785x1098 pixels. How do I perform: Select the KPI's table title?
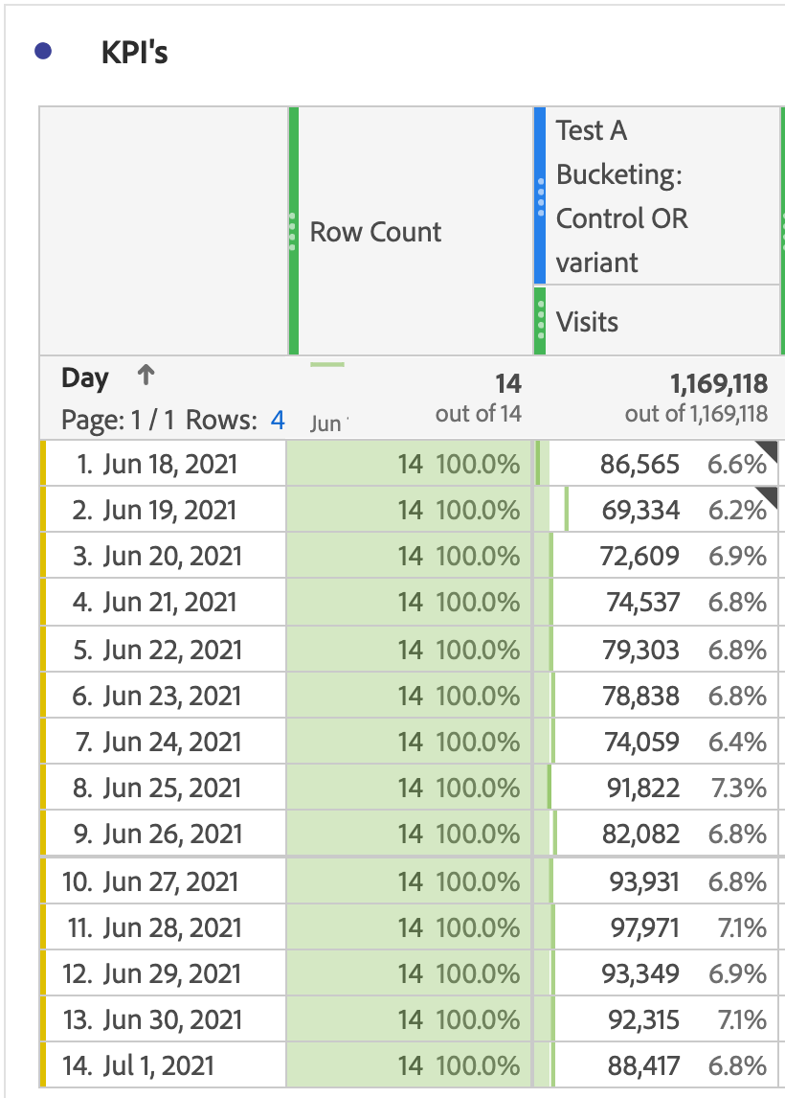coord(134,53)
